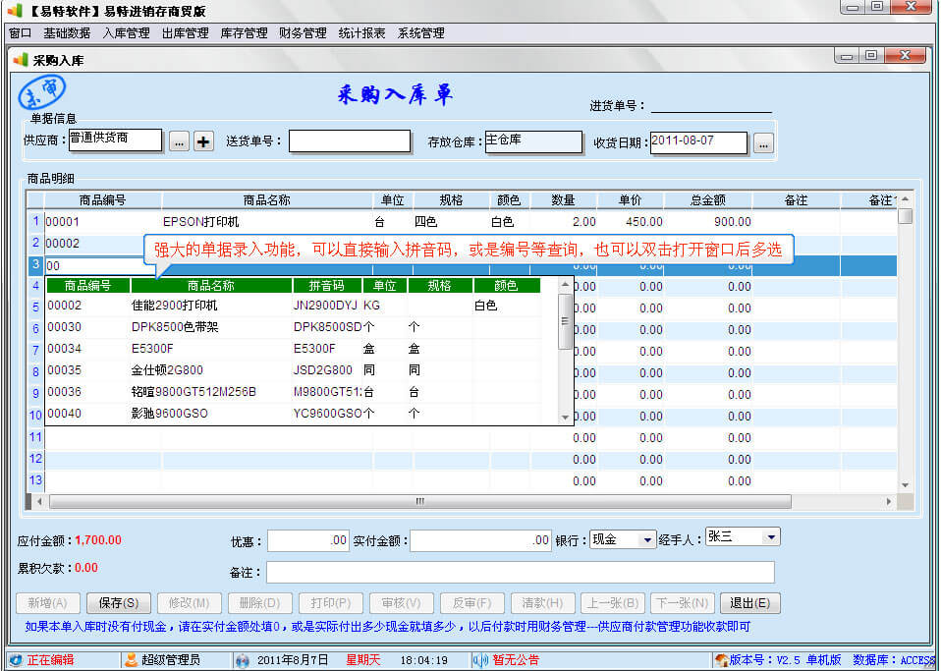
Task: Click the 下一张(N) button
Action: [x=683, y=603]
